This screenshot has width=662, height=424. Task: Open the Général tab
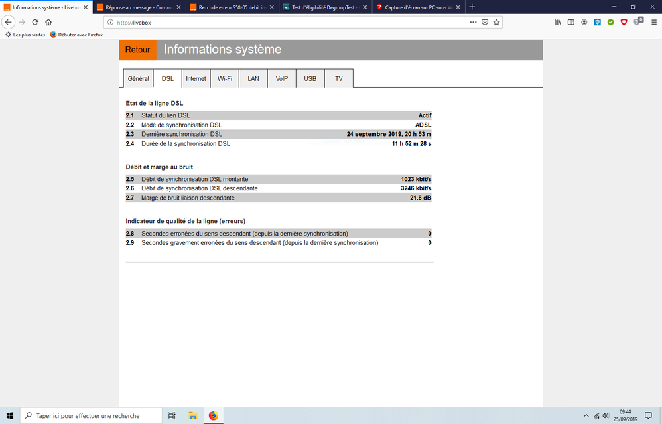pyautogui.click(x=139, y=78)
